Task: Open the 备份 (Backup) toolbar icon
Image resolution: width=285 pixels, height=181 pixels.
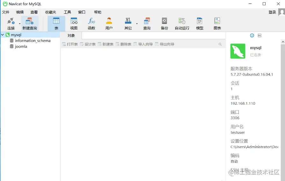Action: point(164,24)
